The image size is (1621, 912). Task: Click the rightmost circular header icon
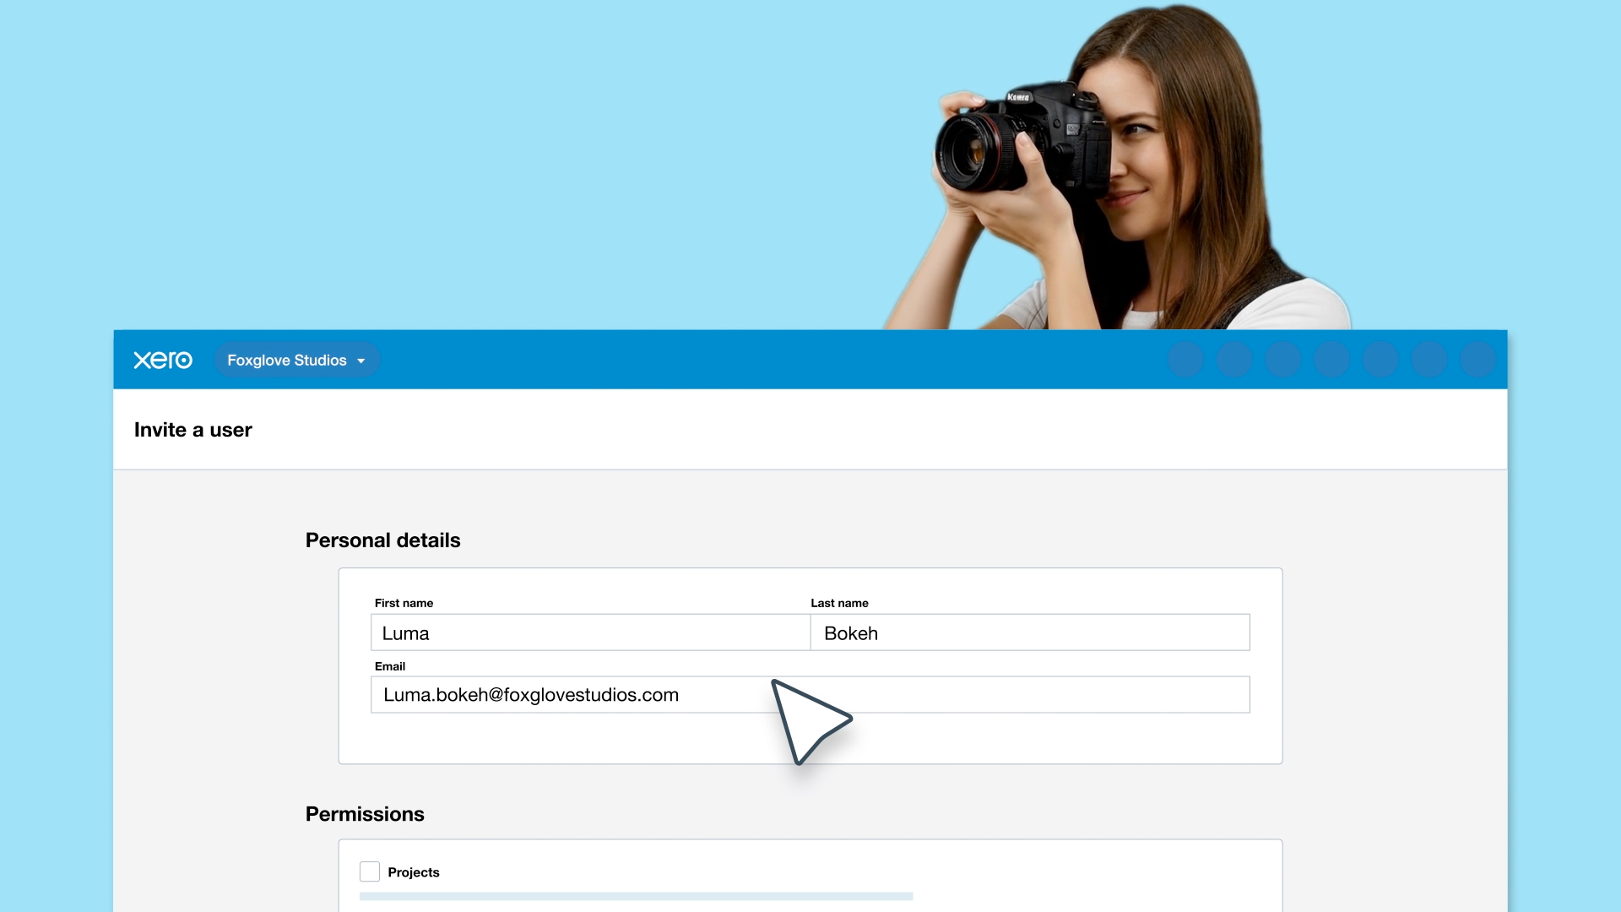tap(1478, 360)
